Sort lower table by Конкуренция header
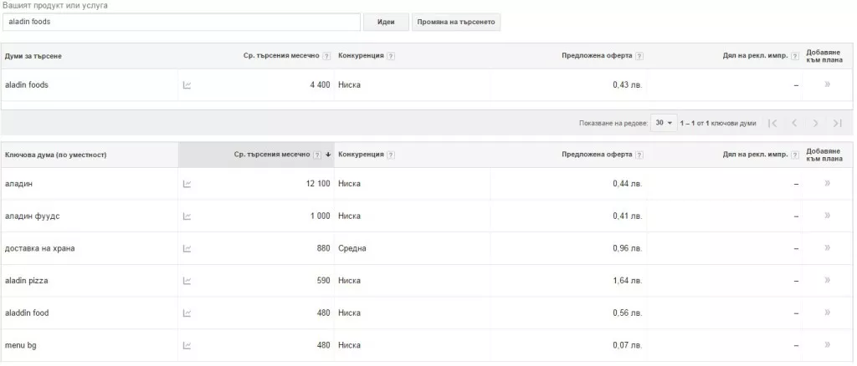Image resolution: width=857 pixels, height=366 pixels. pyautogui.click(x=361, y=155)
